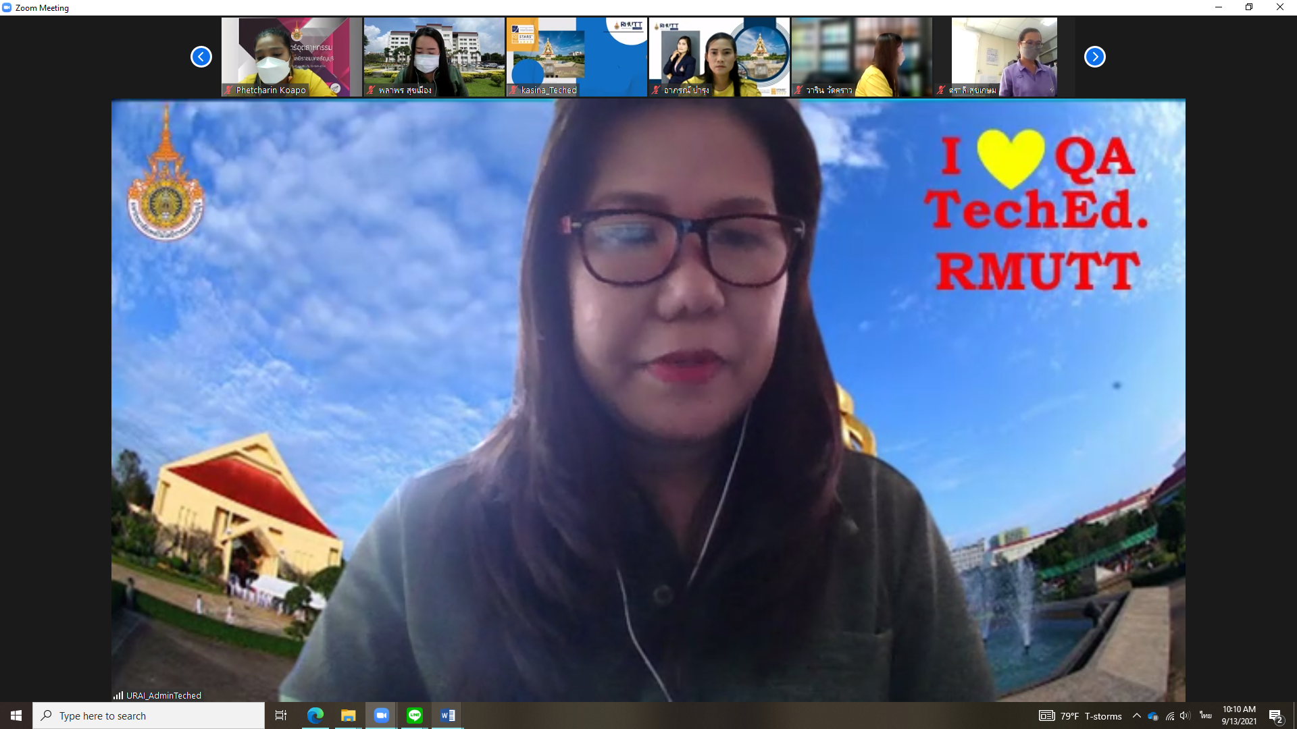Click the muted mic icon on Phetcharin Koapo
This screenshot has width=1297, height=729.
[x=229, y=90]
